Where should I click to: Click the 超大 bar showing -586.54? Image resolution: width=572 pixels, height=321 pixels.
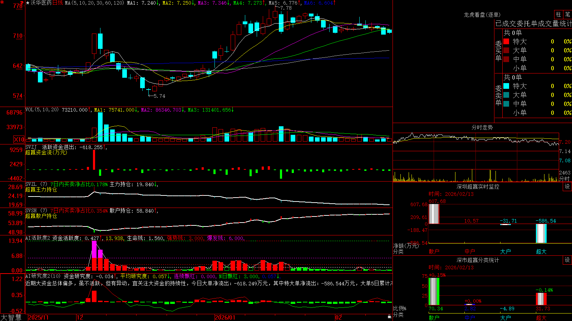click(x=541, y=234)
